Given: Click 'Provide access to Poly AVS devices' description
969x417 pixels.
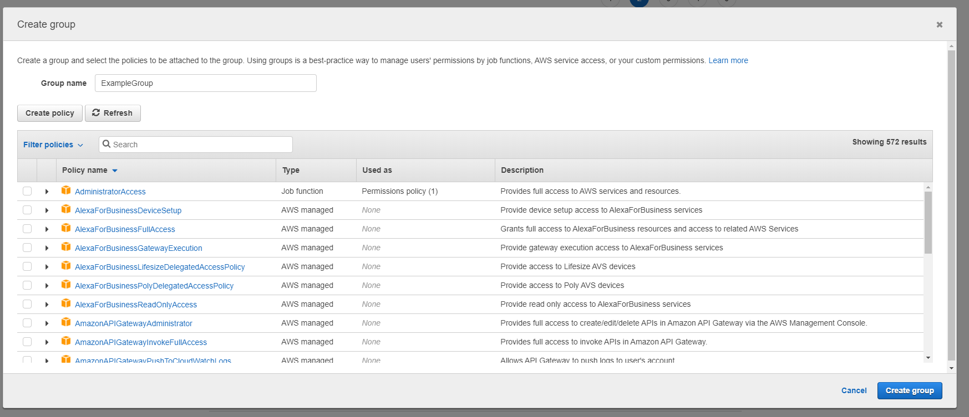Looking at the screenshot, I should (x=562, y=285).
